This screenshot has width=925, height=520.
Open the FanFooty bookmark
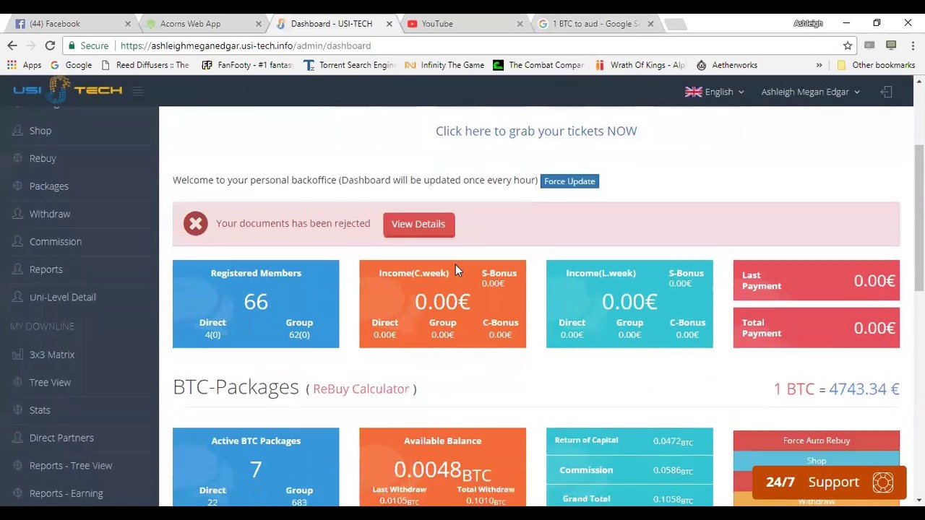[247, 65]
